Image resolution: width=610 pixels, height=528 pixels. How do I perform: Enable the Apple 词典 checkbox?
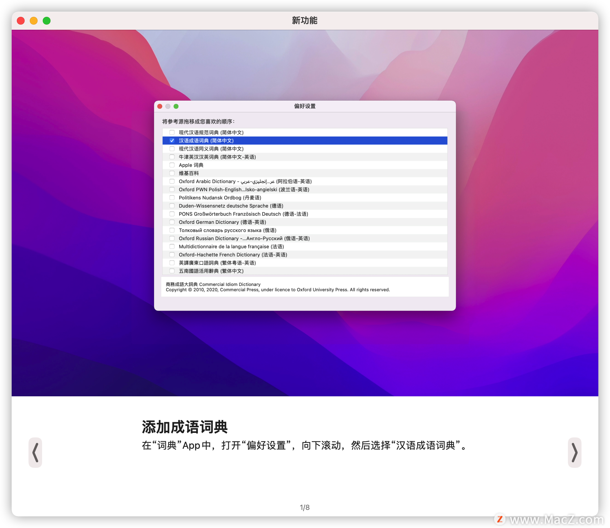[172, 165]
